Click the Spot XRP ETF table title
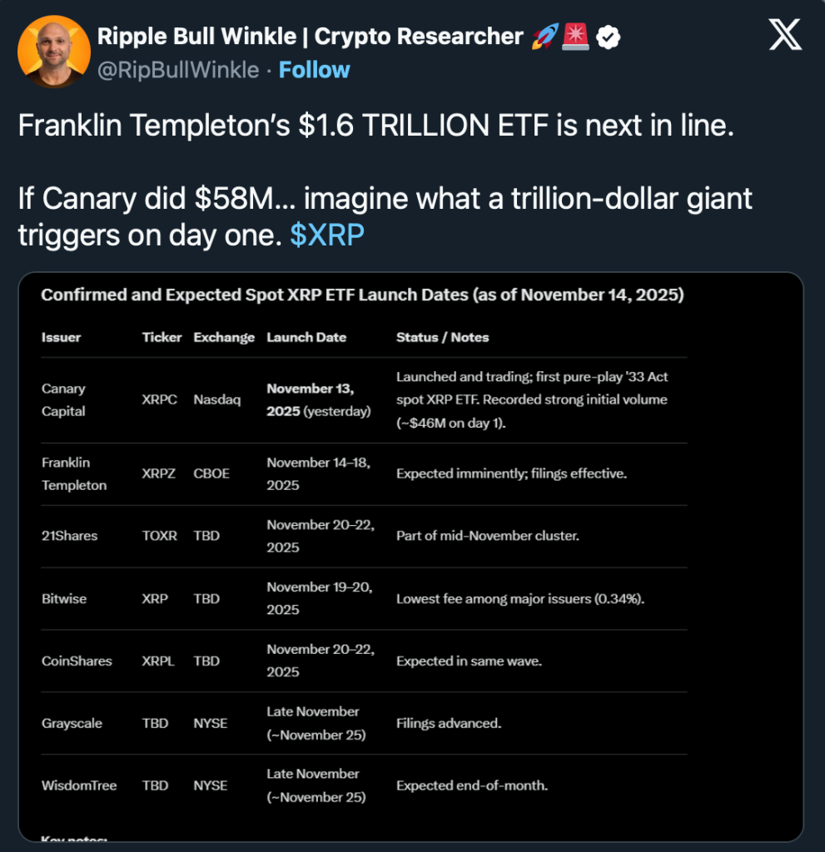Viewport: 825px width, 852px height. [x=362, y=295]
